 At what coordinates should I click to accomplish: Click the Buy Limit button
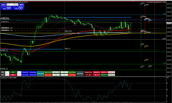click(48, 72)
